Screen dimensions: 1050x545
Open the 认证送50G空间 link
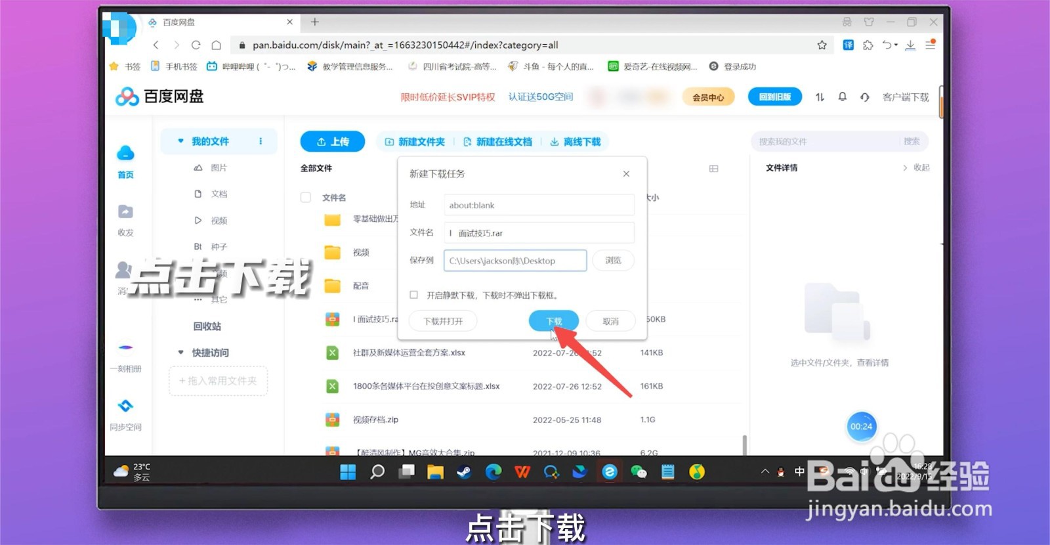click(541, 97)
